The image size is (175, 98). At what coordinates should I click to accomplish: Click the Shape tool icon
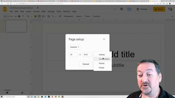coord(49,16)
